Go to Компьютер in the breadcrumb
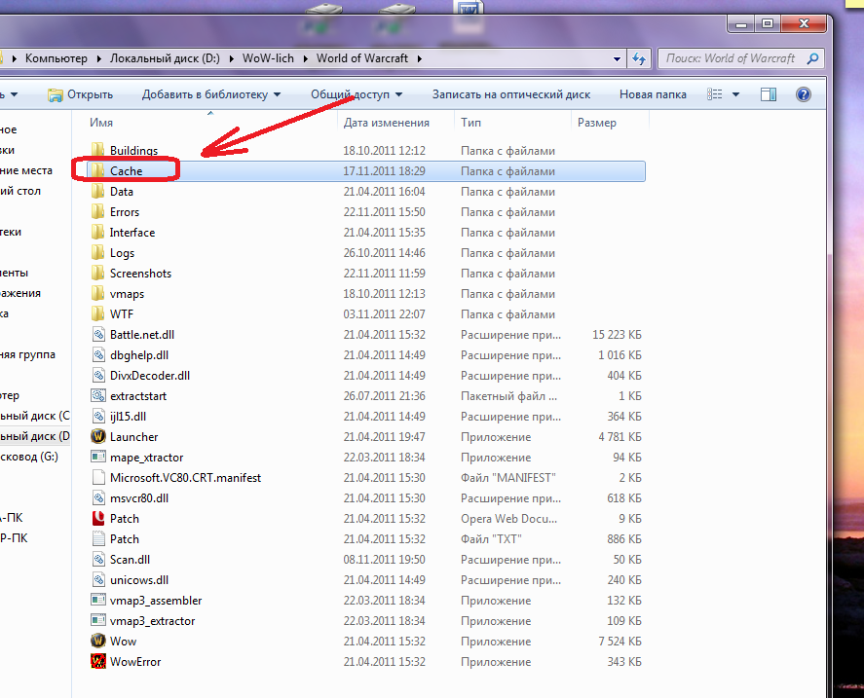 pyautogui.click(x=56, y=58)
